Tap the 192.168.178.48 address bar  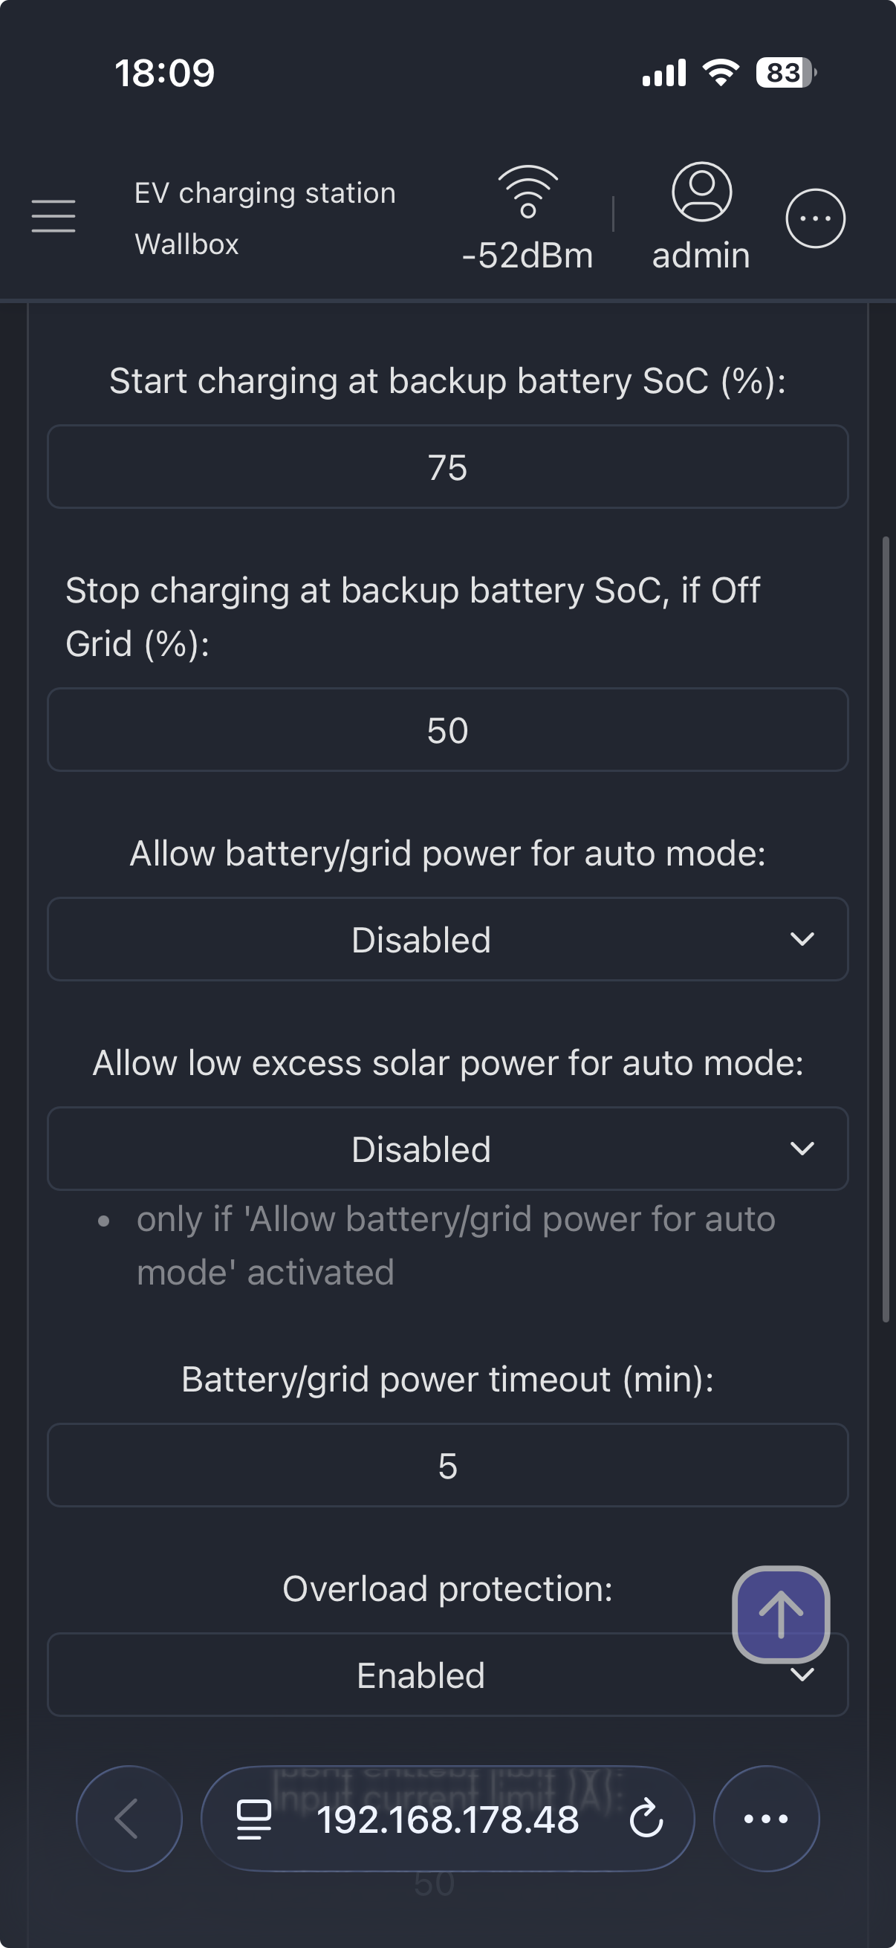(447, 1819)
